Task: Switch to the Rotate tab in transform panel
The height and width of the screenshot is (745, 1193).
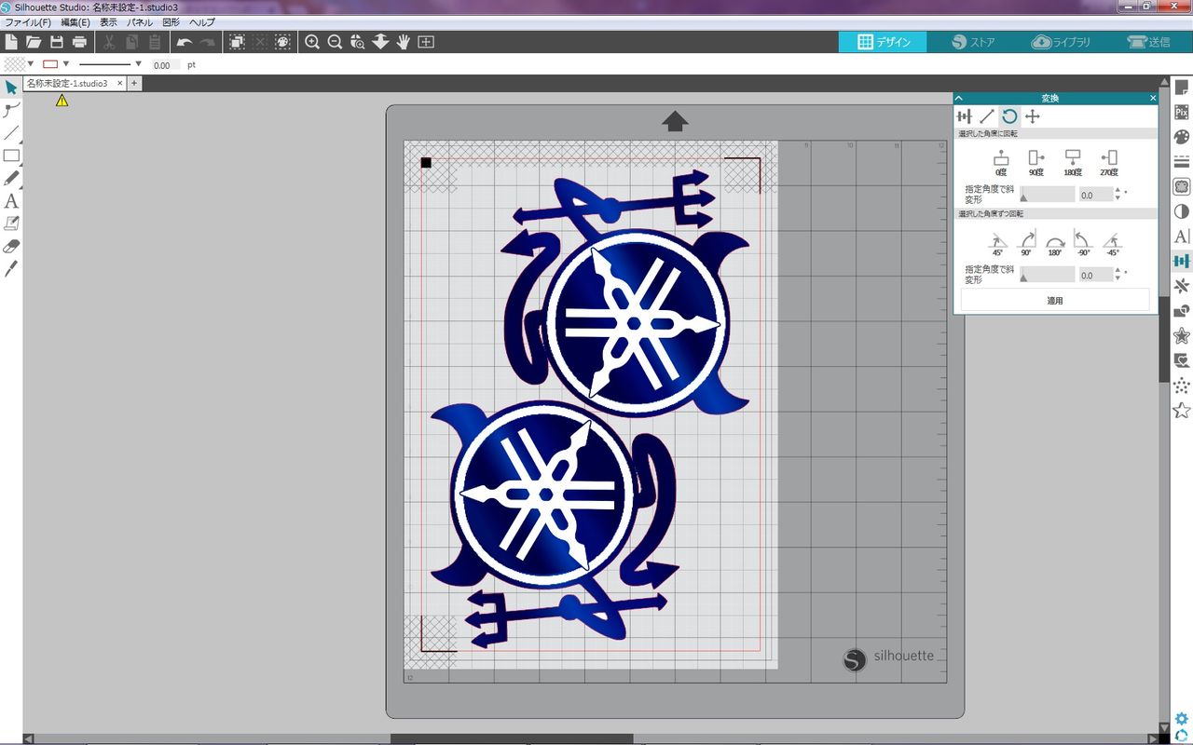Action: [1009, 116]
